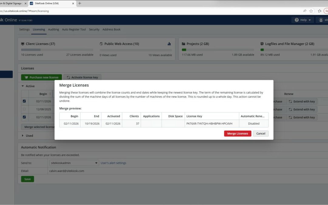Click the Logfiles and File Manager icon
The height and width of the screenshot is (205, 328).
(261, 43)
